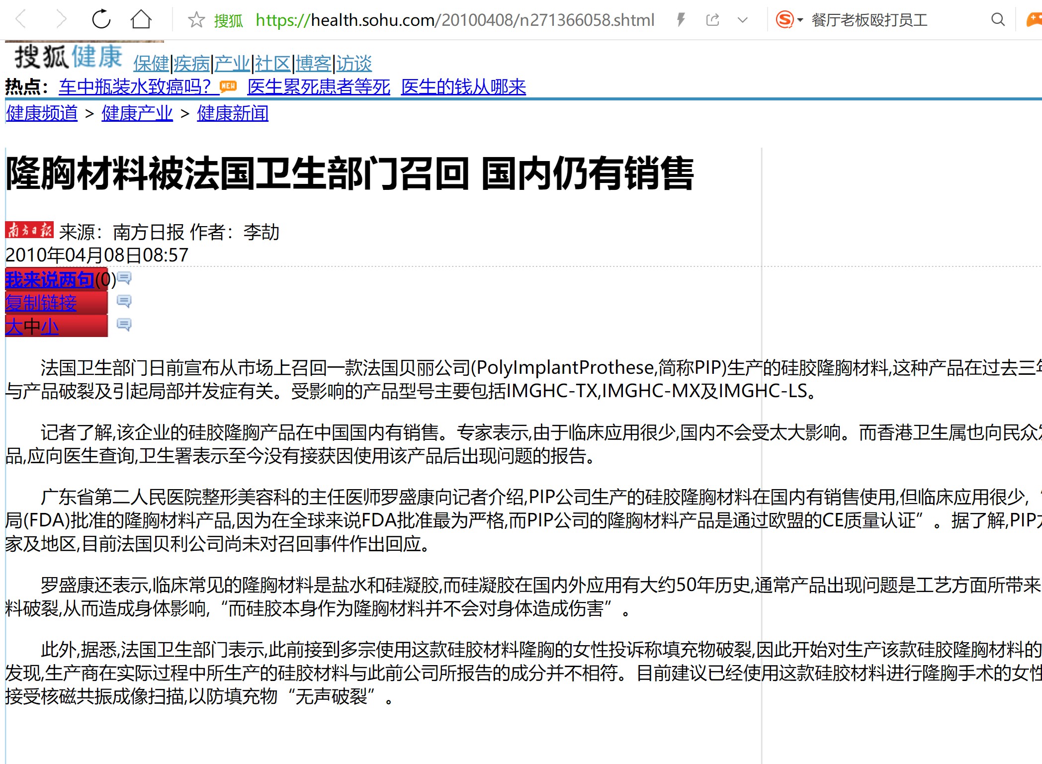Click the 南方日报 source logo
This screenshot has height=764, width=1042.
(29, 230)
